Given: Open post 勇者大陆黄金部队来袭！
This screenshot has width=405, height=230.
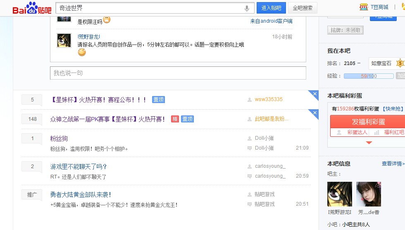Looking at the screenshot, I should 81,195.
